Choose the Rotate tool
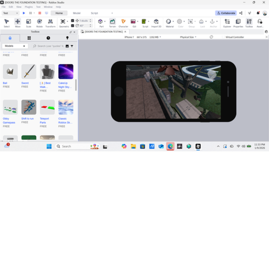This screenshot has height=269, width=269. point(39,23)
